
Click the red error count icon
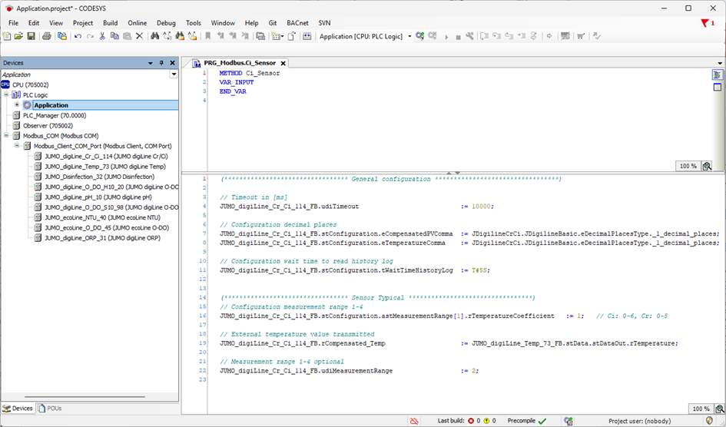pos(471,421)
